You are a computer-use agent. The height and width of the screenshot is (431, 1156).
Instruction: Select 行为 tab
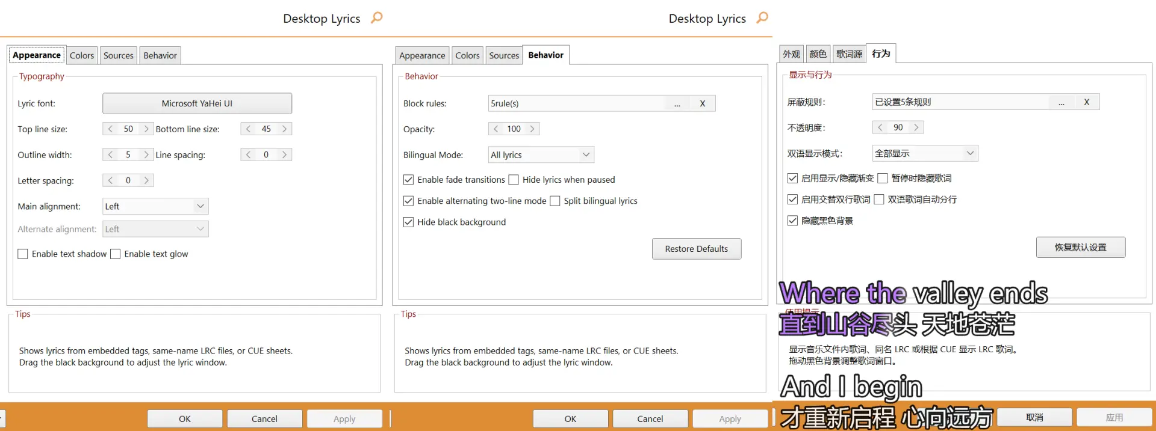click(881, 53)
